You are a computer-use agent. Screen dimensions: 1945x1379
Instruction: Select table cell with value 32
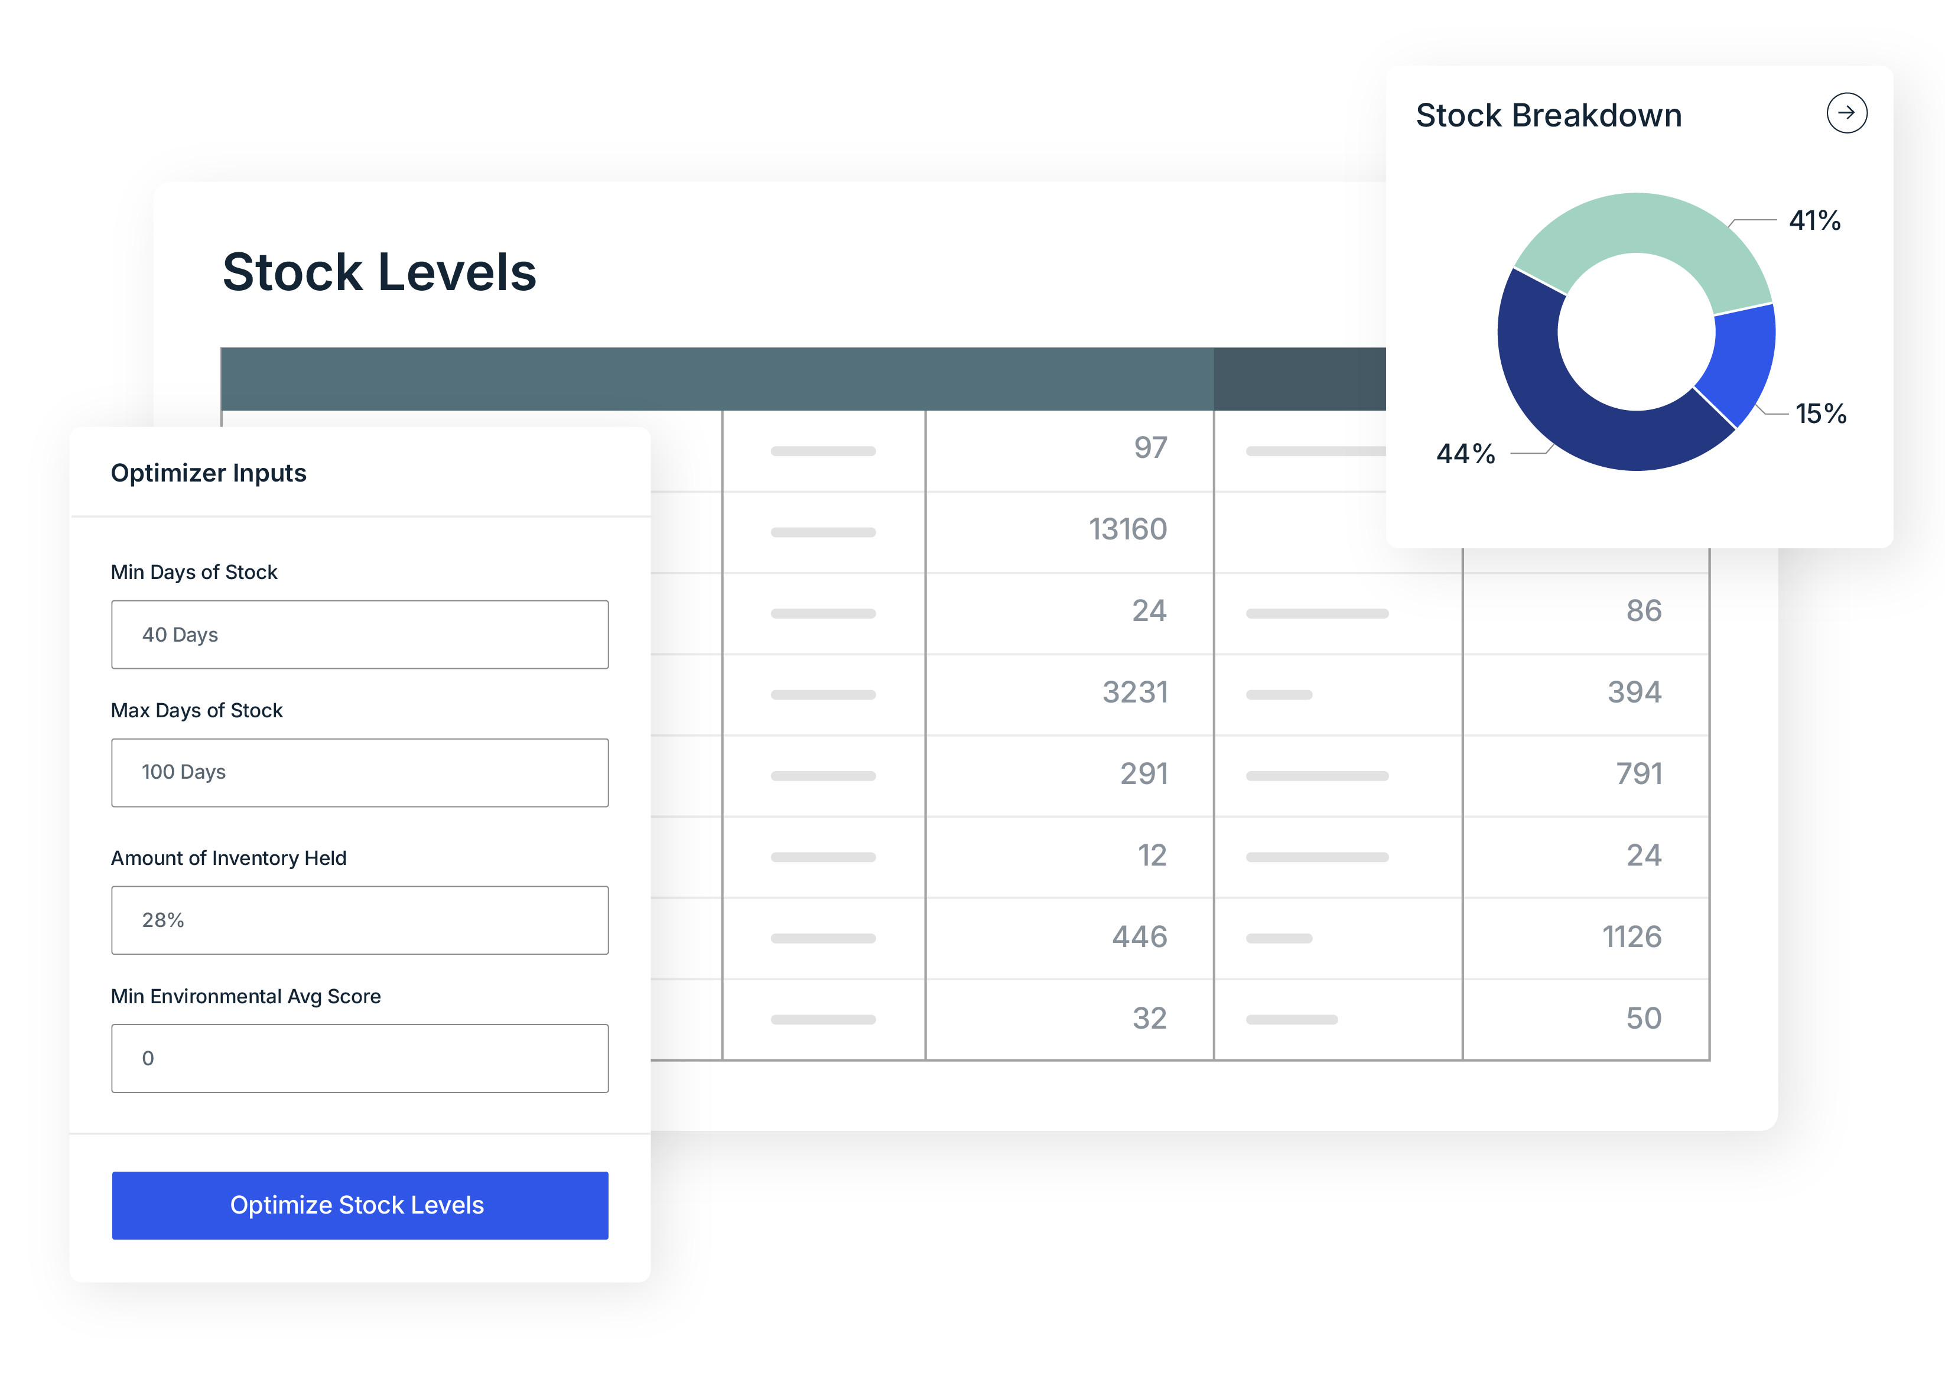(1069, 1019)
